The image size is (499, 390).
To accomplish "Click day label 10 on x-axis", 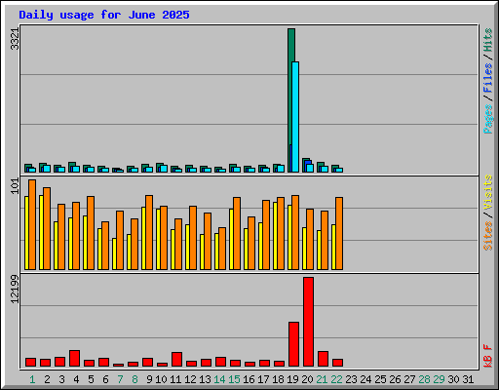I will click(x=161, y=379).
